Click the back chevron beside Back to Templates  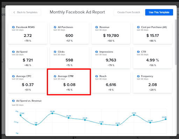coord(14,12)
